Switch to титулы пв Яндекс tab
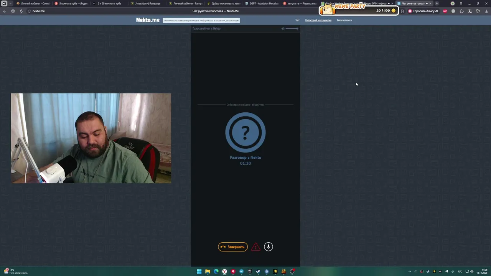This screenshot has width=491, height=276. tap(300, 3)
